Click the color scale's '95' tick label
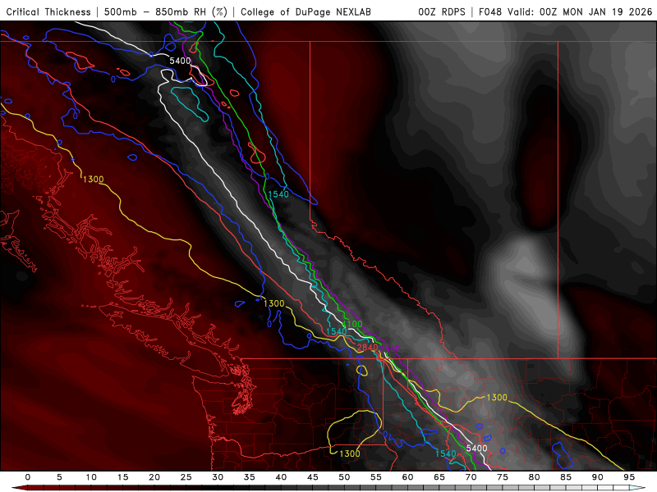This screenshot has height=492, width=657. coord(629,477)
